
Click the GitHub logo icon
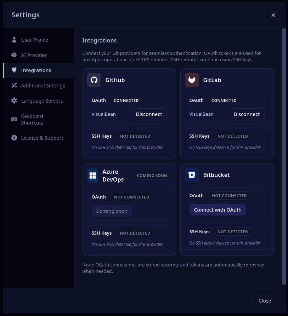point(94,80)
